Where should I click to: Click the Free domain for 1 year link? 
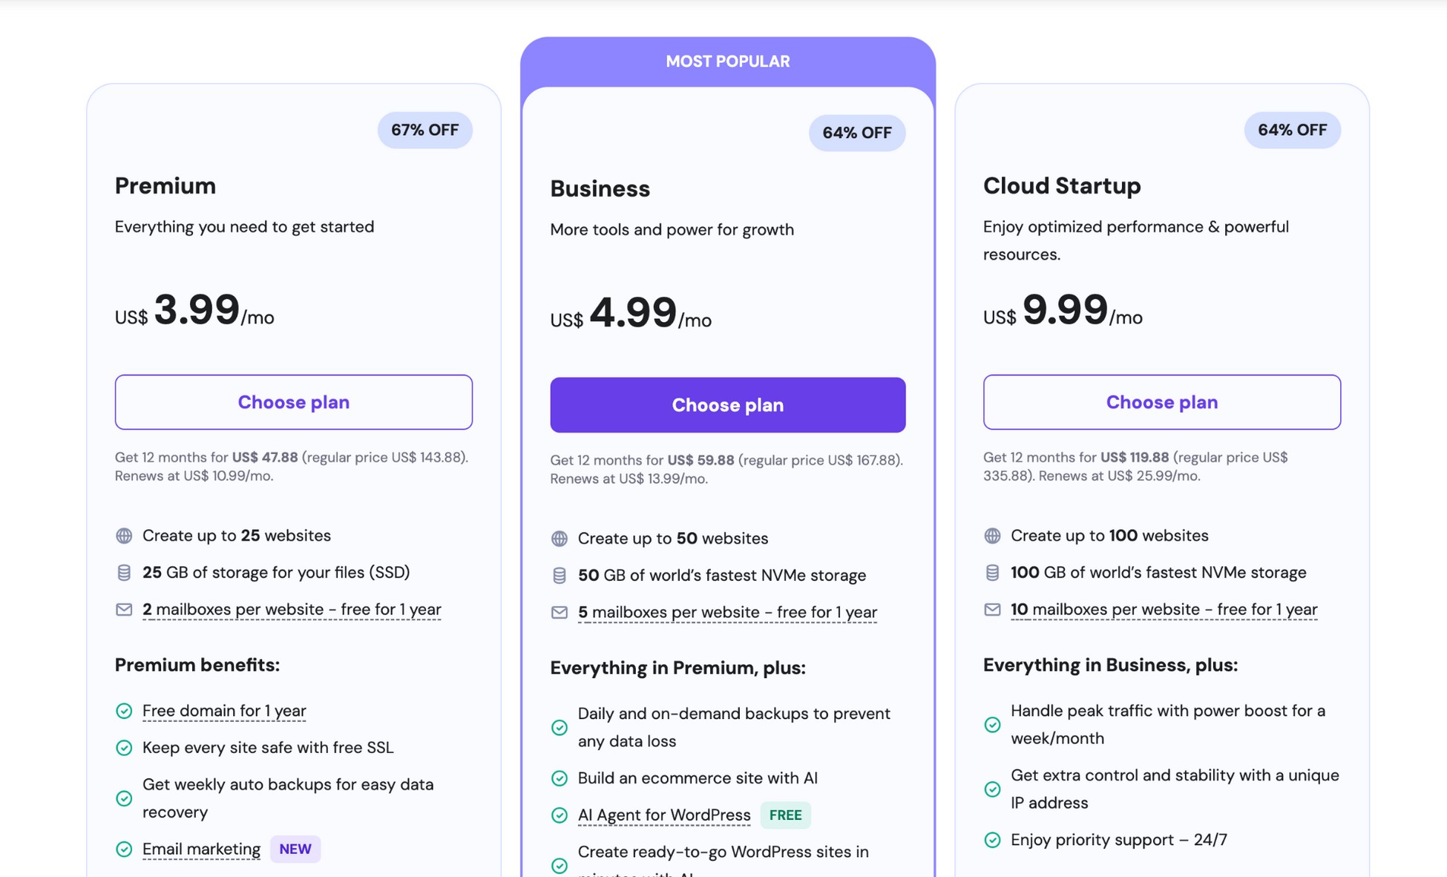pos(223,711)
